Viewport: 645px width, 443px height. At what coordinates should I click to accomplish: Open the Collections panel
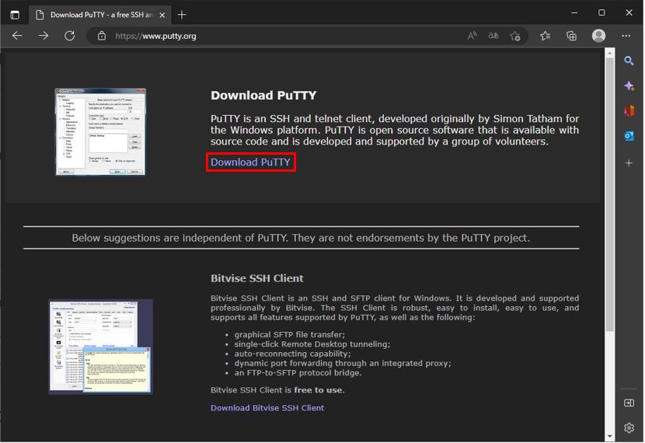click(571, 36)
